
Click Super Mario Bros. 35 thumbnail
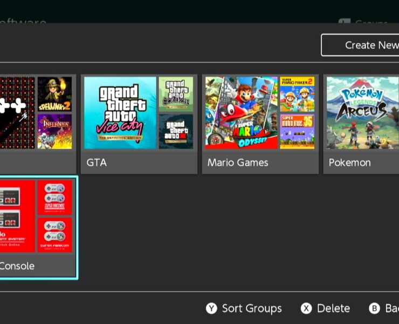[297, 132]
